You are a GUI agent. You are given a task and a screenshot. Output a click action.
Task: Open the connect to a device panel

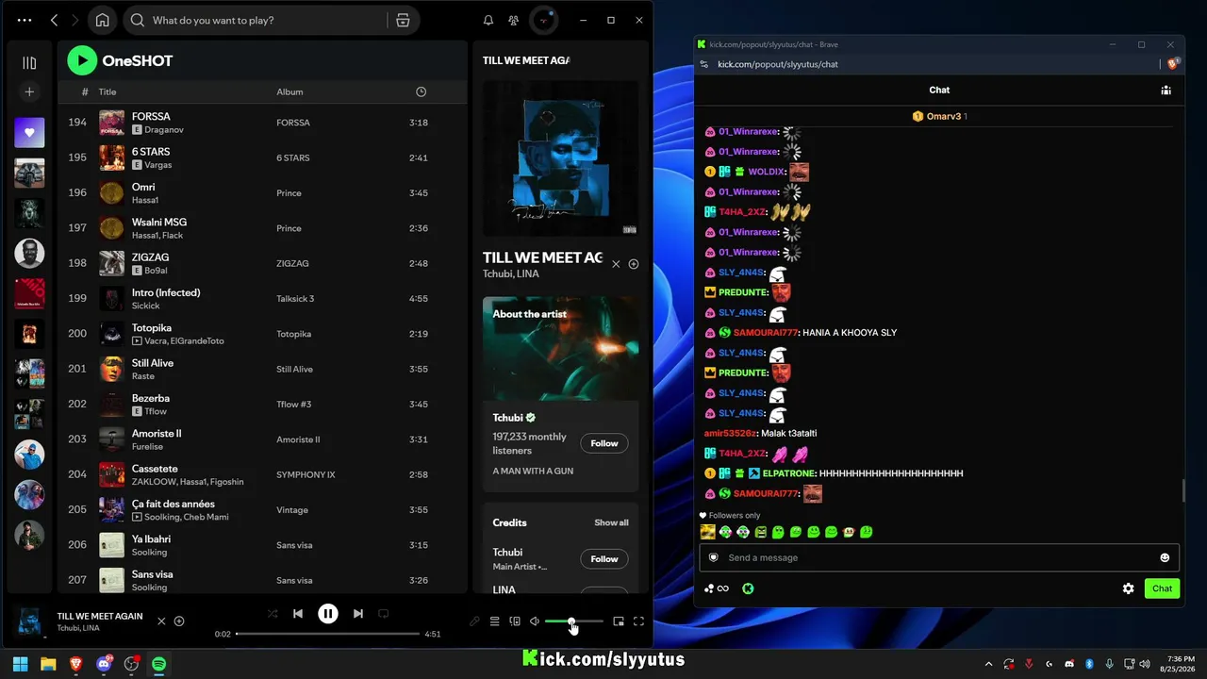click(515, 621)
